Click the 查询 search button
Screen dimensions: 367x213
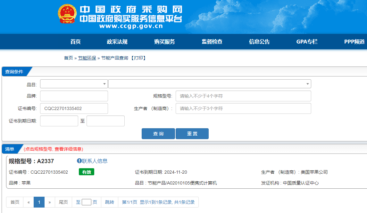[158, 134]
